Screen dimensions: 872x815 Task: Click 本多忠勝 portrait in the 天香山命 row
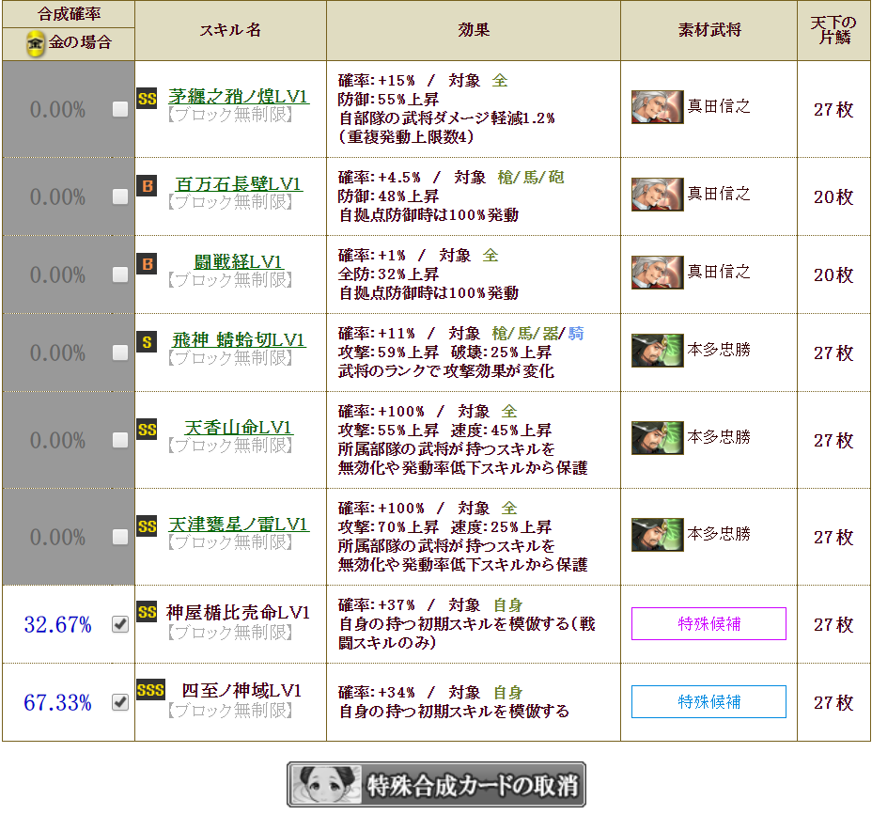point(658,438)
